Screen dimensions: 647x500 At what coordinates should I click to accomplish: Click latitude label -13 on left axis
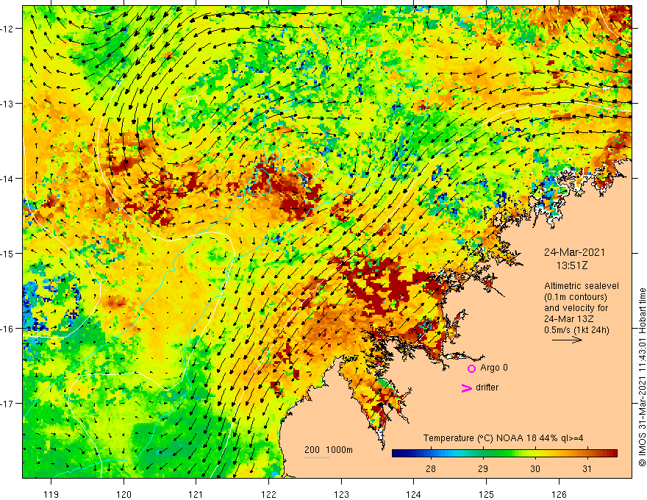pos(7,104)
